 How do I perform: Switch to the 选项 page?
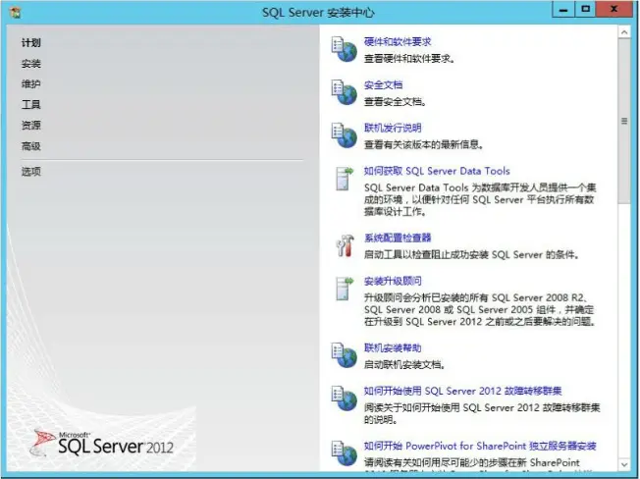[31, 172]
